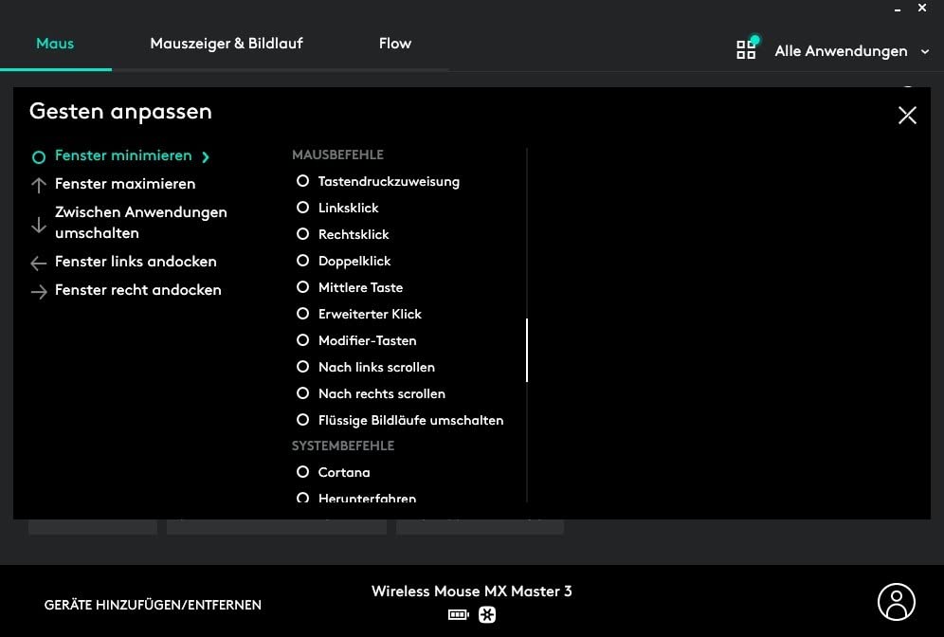The width and height of the screenshot is (944, 637).
Task: Select the down-arrow gesture icon
Action: coord(39,225)
